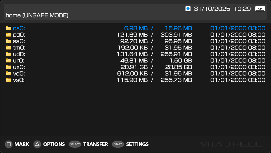Click the TRANSFER label
This screenshot has height=153, width=271.
pyautogui.click(x=95, y=144)
